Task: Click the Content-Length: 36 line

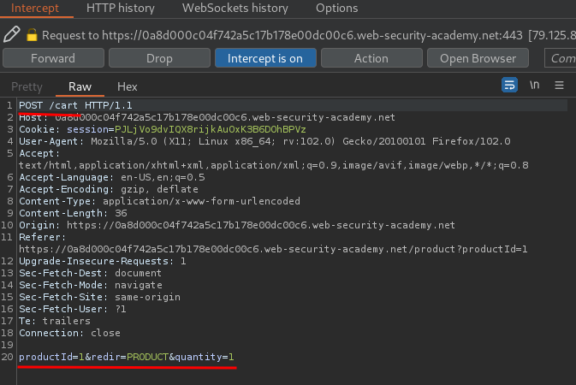Action: click(x=73, y=213)
